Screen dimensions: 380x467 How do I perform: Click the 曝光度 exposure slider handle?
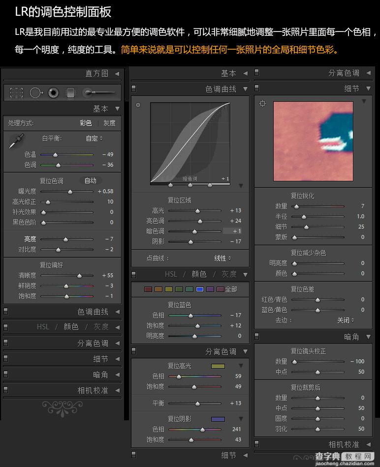tap(70, 192)
